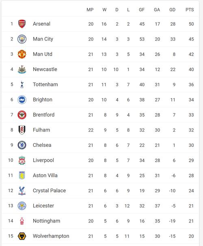
Task: Open the Tottenham cockerel logo
Action: [x=22, y=85]
